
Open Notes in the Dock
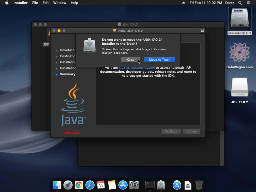[x=112, y=185]
